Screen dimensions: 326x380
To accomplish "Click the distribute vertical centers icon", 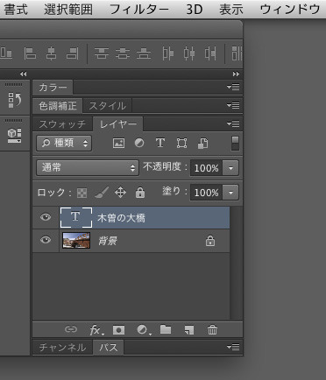I will 123,53.
